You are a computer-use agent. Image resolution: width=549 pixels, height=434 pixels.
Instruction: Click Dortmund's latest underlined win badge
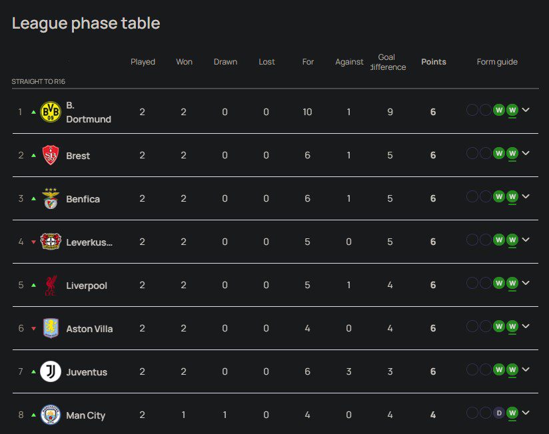click(x=512, y=110)
